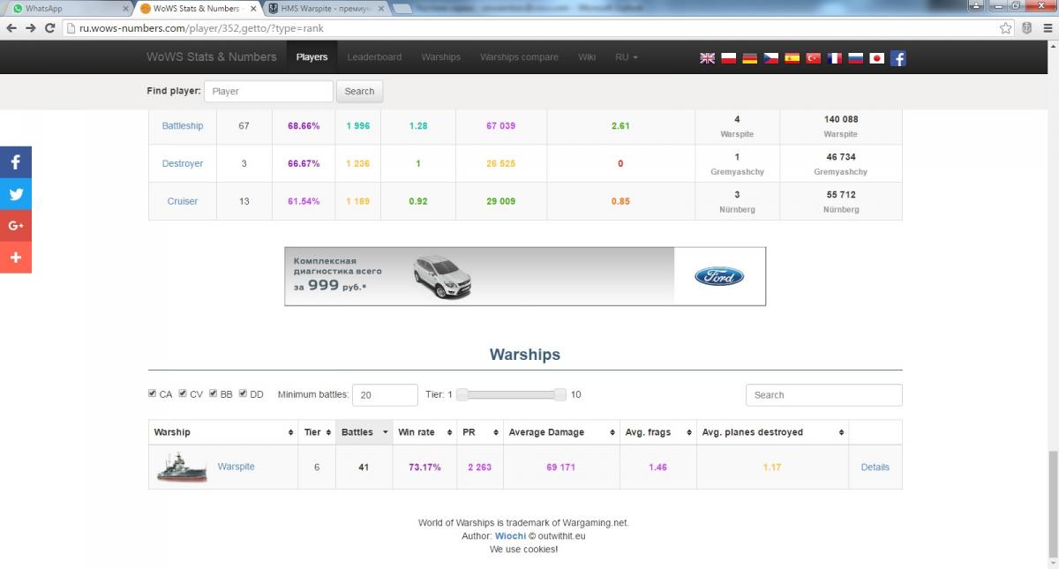
Task: Open the Players nav item
Action: coord(312,56)
